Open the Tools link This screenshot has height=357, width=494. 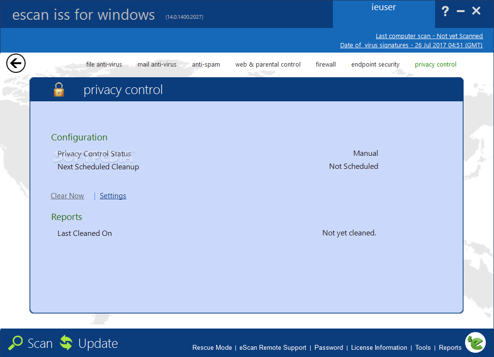(423, 347)
